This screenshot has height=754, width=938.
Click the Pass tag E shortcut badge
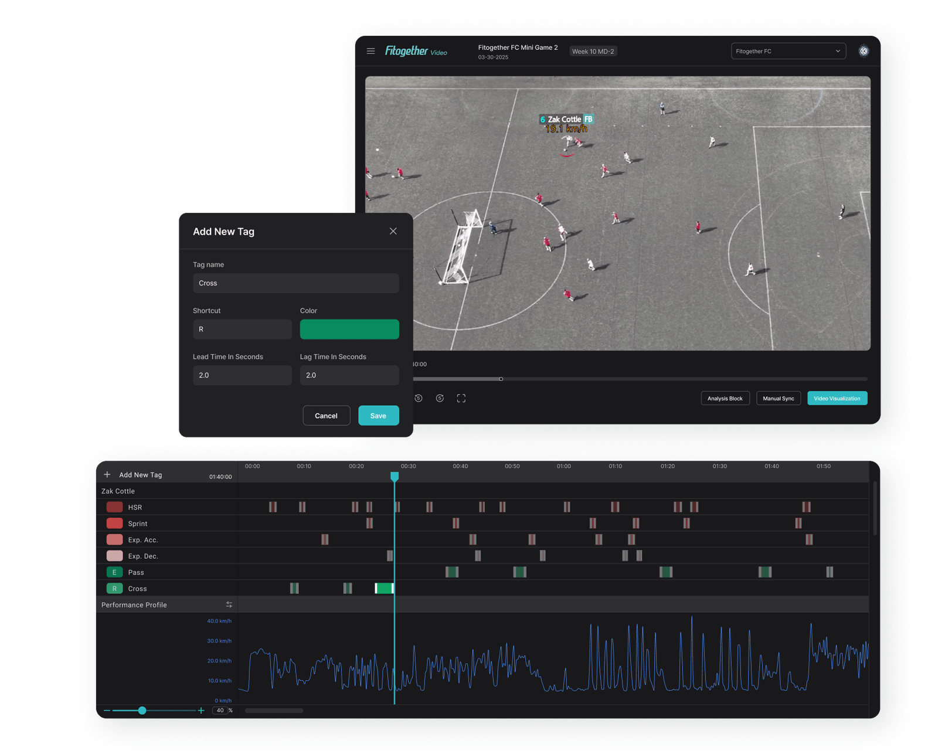coord(114,572)
